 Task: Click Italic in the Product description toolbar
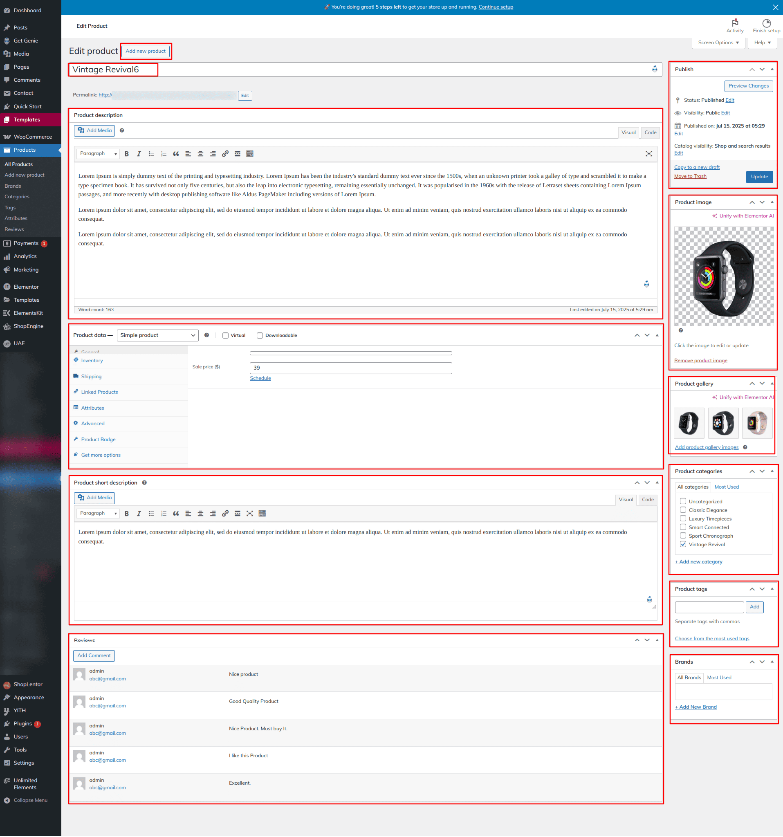point(139,154)
